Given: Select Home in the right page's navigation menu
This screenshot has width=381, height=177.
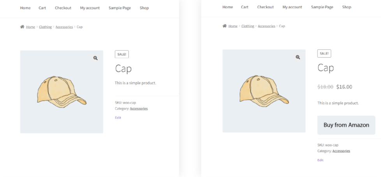Looking at the screenshot, I should 228,7.
